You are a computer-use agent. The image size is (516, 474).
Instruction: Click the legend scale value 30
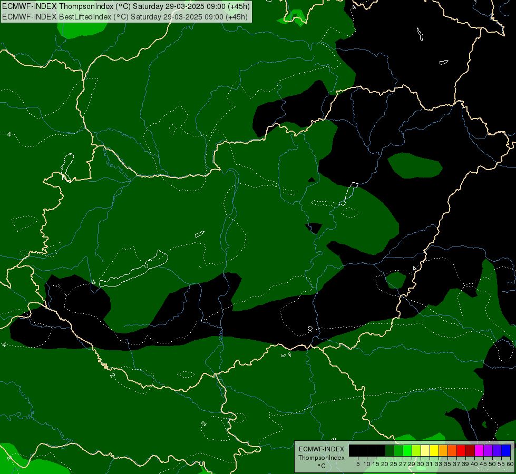[x=421, y=464]
